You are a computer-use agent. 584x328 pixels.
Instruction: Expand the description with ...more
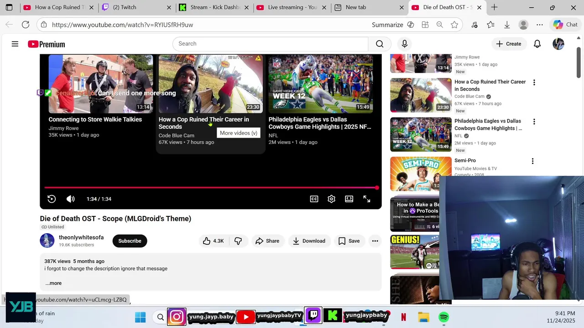tap(53, 283)
